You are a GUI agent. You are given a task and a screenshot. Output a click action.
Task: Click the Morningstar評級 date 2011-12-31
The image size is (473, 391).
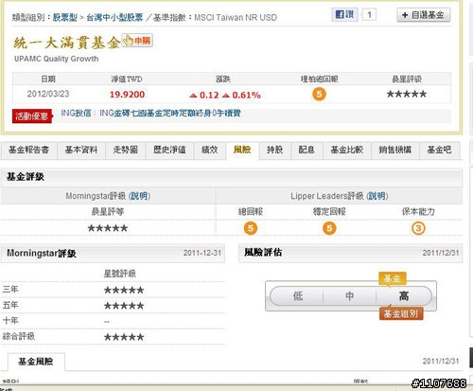(x=202, y=253)
